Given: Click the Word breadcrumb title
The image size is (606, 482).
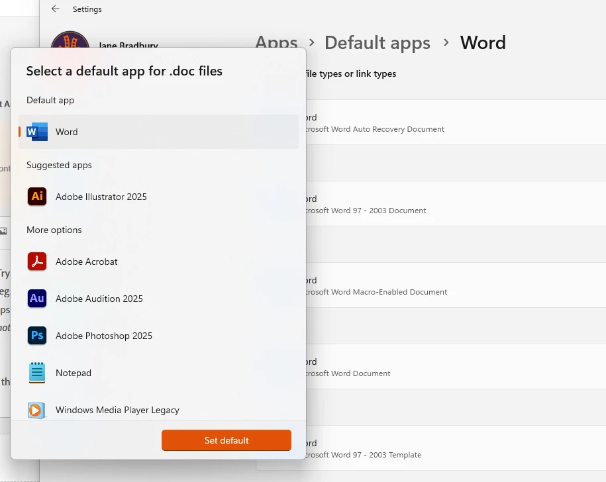Looking at the screenshot, I should [x=483, y=42].
